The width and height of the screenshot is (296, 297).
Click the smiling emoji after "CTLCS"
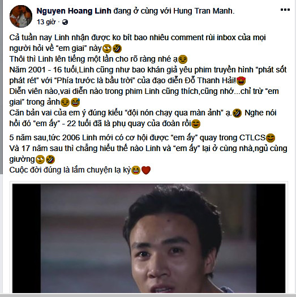(x=271, y=138)
